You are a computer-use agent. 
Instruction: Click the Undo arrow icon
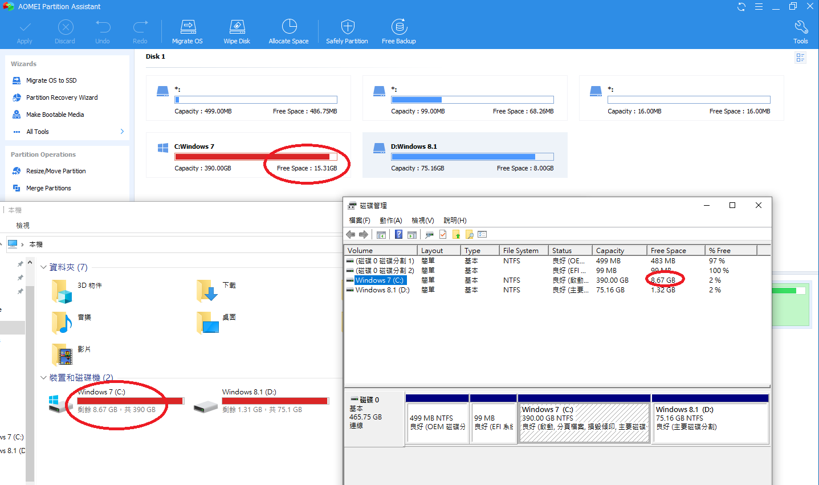point(103,26)
